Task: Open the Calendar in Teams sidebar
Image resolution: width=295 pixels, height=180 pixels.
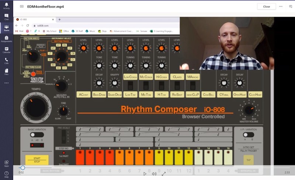Action: point(6,50)
